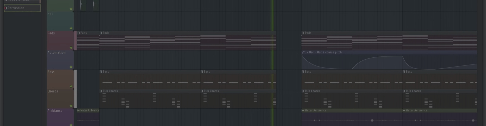The image size is (486, 126).
Task: Click the automation icon on the 3x Osc clip
Action: coord(303,52)
